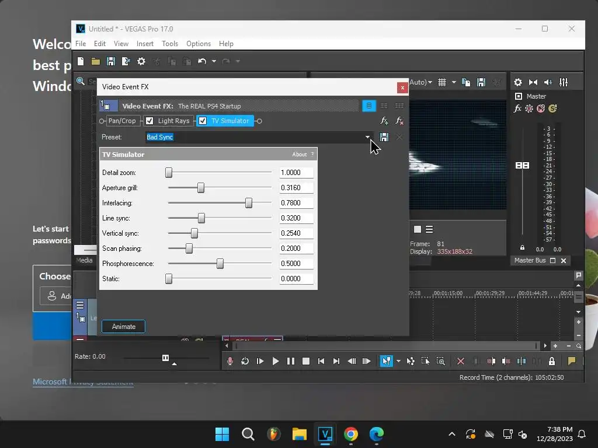598x448 pixels.
Task: Open the Help menu
Action: (x=226, y=43)
